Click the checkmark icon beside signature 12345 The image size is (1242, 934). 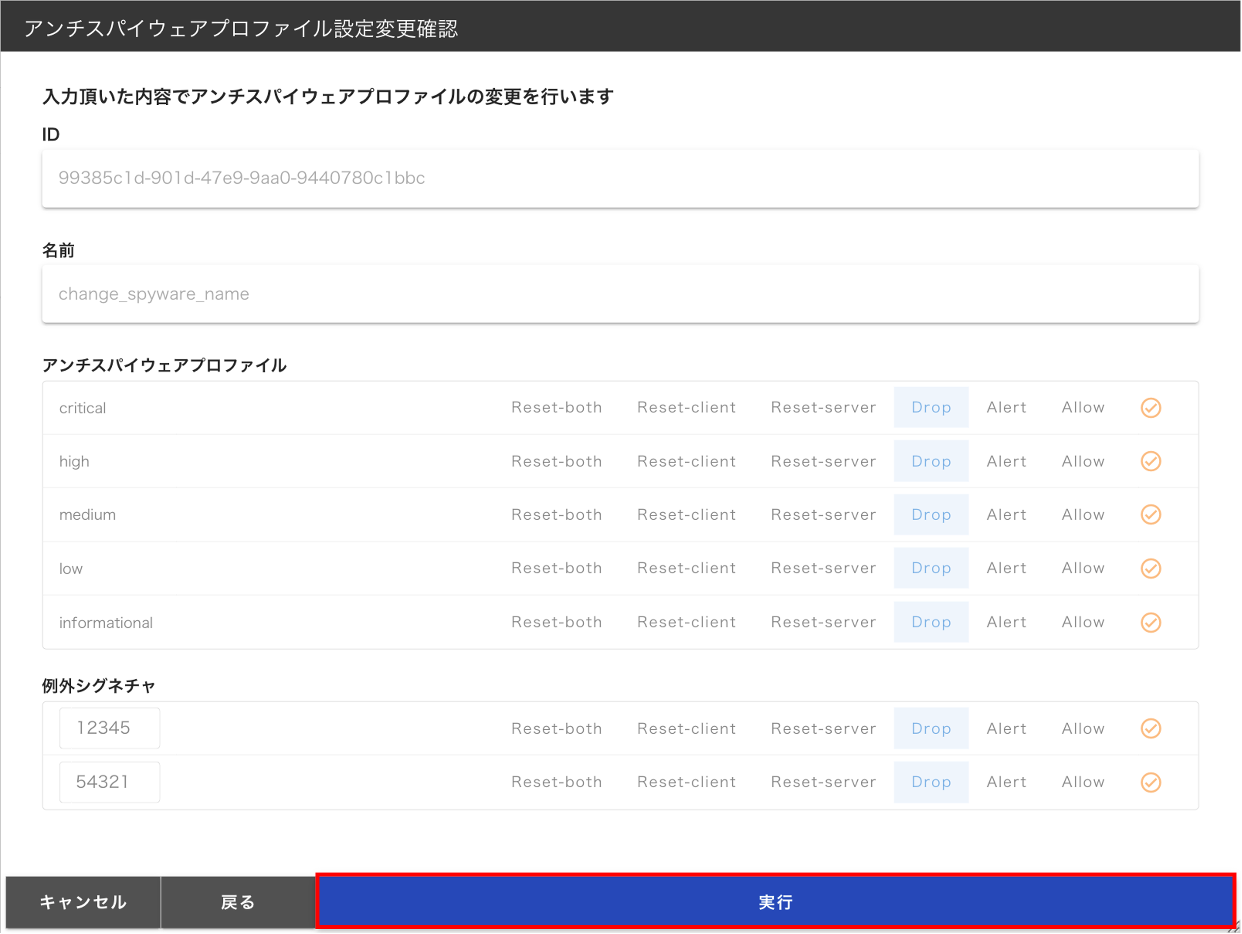tap(1150, 728)
